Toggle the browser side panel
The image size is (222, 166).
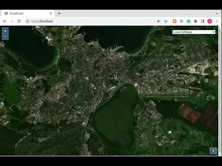click(x=203, y=21)
